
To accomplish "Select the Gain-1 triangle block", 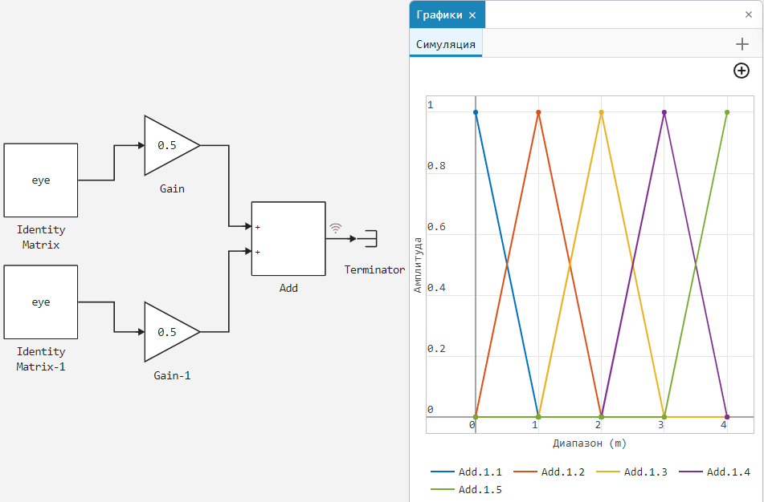I will coord(172,332).
